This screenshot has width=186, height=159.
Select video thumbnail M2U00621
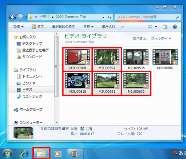point(107,83)
